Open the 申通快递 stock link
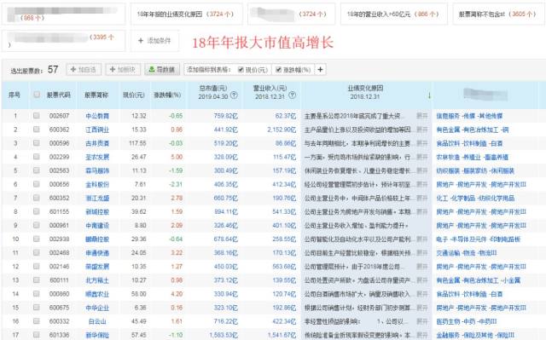The image size is (546, 340). 97,253
